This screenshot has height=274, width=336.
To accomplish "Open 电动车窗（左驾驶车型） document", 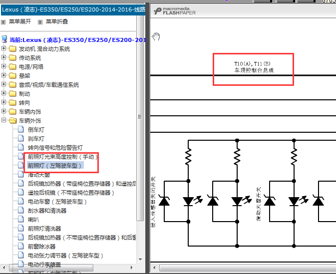I will pos(57,202).
